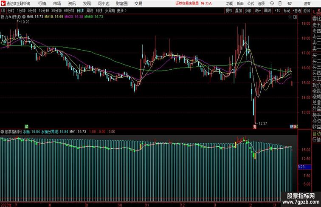Click the red L icon in side panel
321x207 pixels.
point(315,12)
